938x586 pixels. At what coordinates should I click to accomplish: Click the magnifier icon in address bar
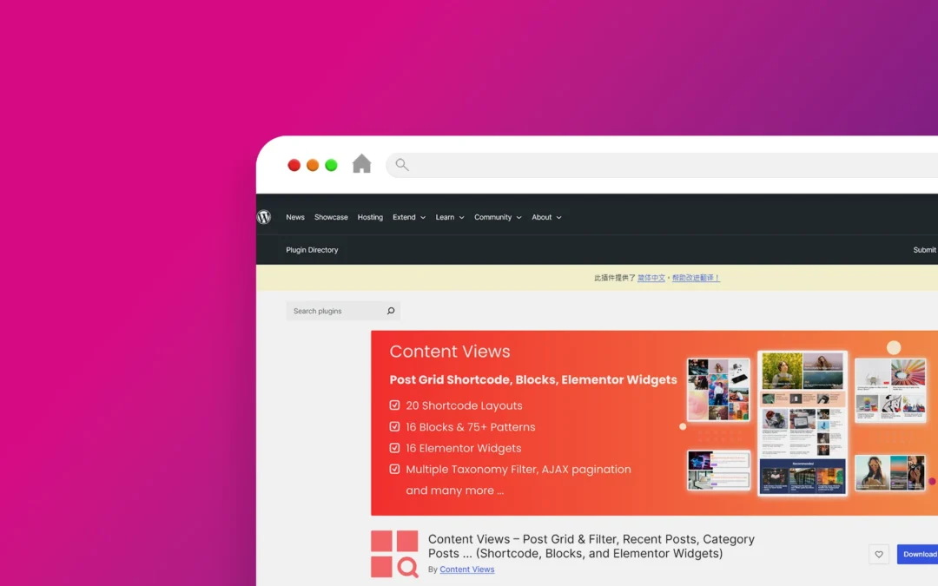(402, 164)
